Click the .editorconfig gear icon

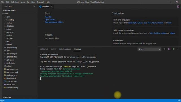click(5, 48)
